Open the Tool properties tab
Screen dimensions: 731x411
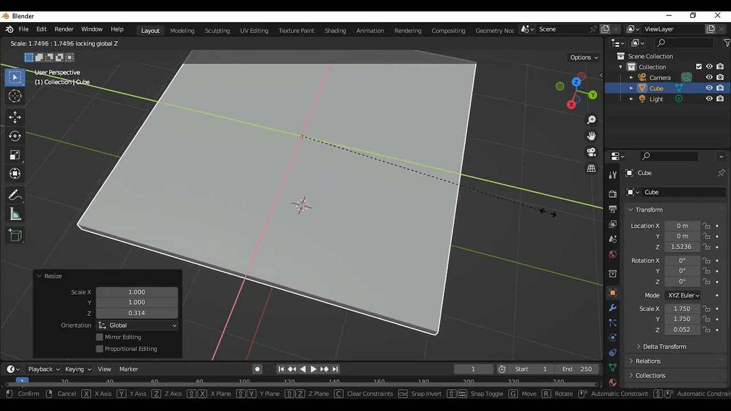pyautogui.click(x=613, y=175)
